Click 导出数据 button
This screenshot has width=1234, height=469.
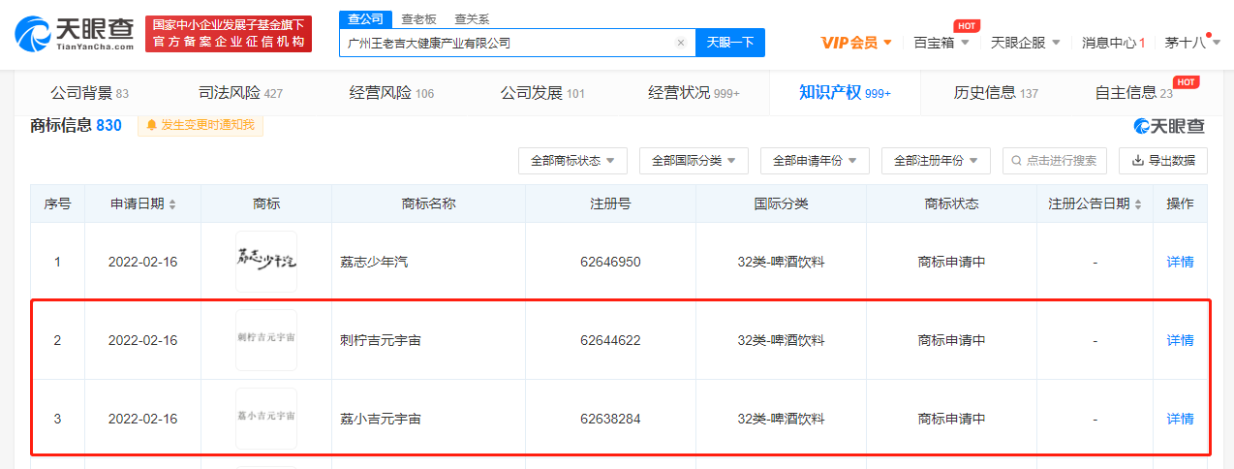tap(1163, 161)
